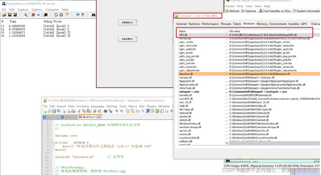Collapse the #ifndef fold marker at line 7

click(x=53, y=143)
